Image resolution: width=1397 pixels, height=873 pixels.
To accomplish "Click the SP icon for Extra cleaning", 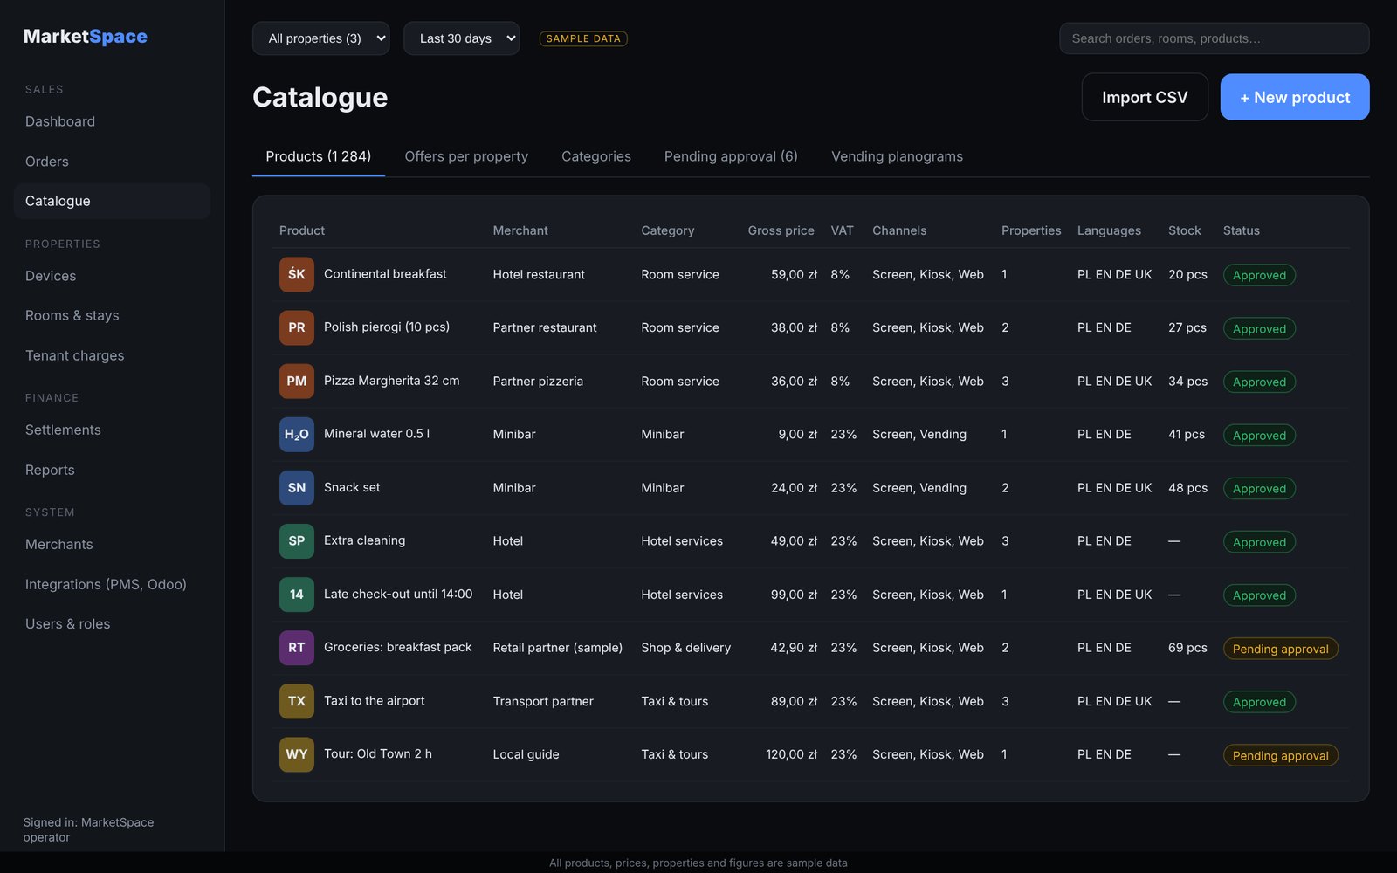I will (x=297, y=540).
